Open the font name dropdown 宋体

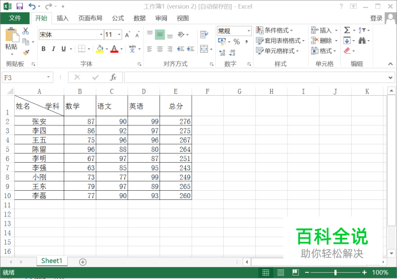click(101, 34)
